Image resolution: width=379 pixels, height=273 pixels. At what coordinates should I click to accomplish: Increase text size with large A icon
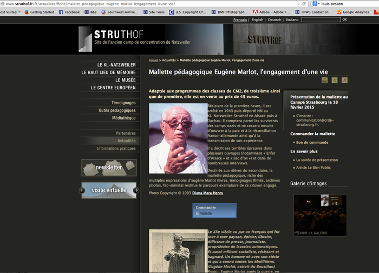[344, 80]
